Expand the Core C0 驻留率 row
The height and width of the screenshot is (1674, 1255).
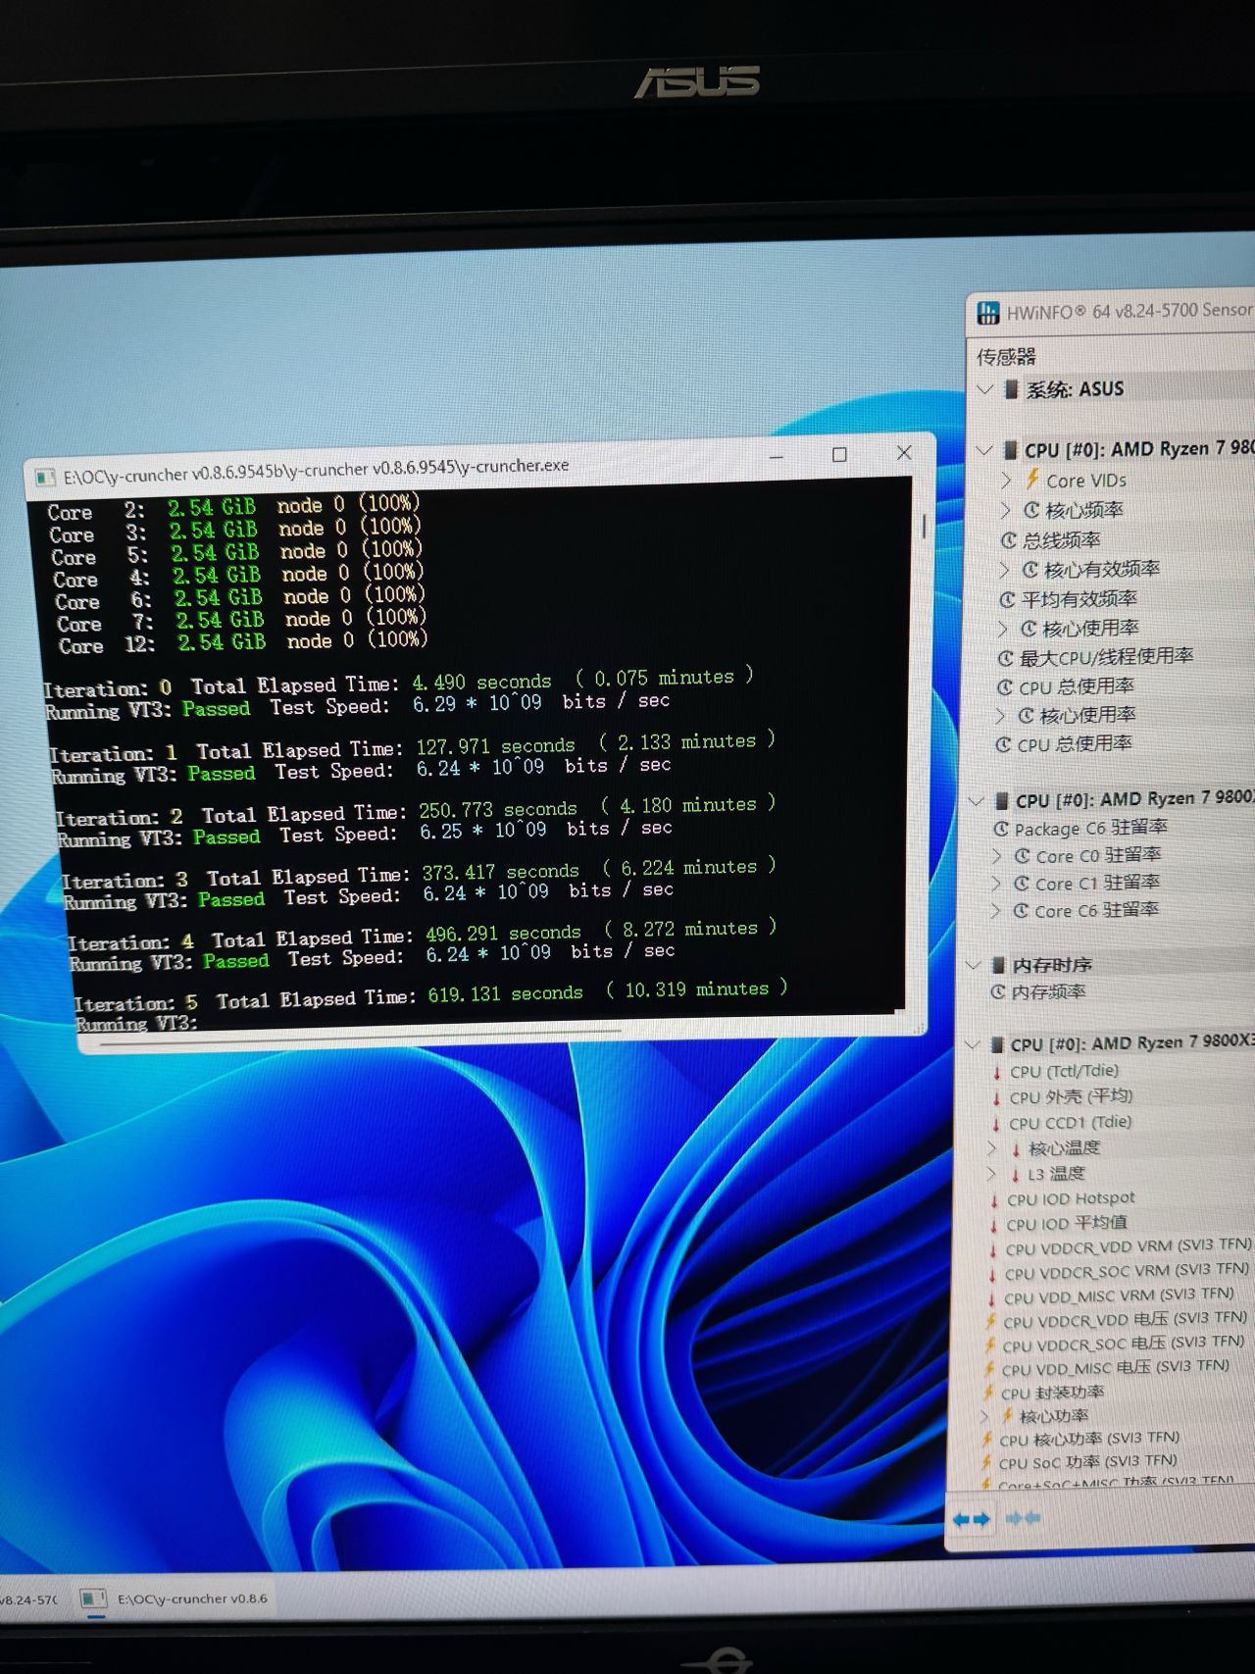997,856
